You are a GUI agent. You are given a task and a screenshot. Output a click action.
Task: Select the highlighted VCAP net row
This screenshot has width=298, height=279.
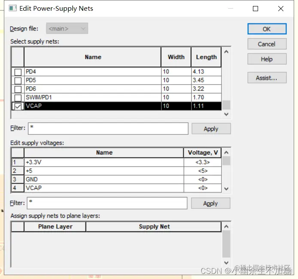point(116,106)
